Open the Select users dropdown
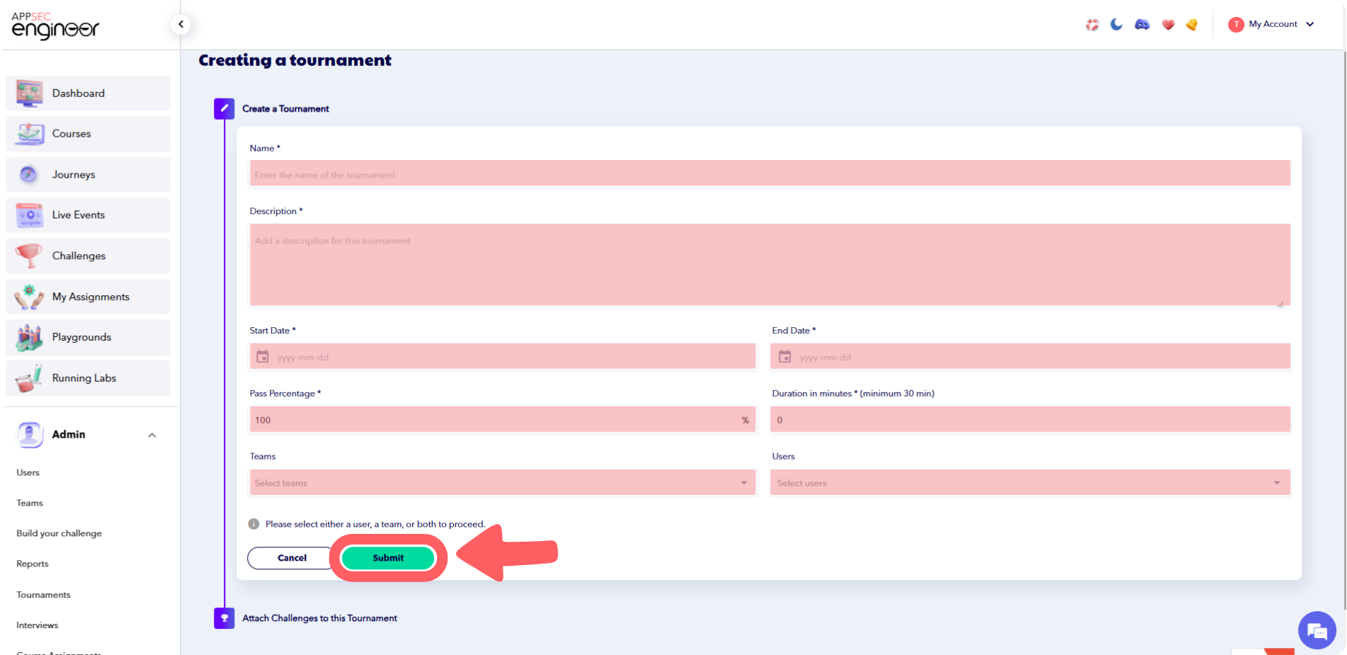Viewport: 1347px width, 655px height. (x=1030, y=483)
